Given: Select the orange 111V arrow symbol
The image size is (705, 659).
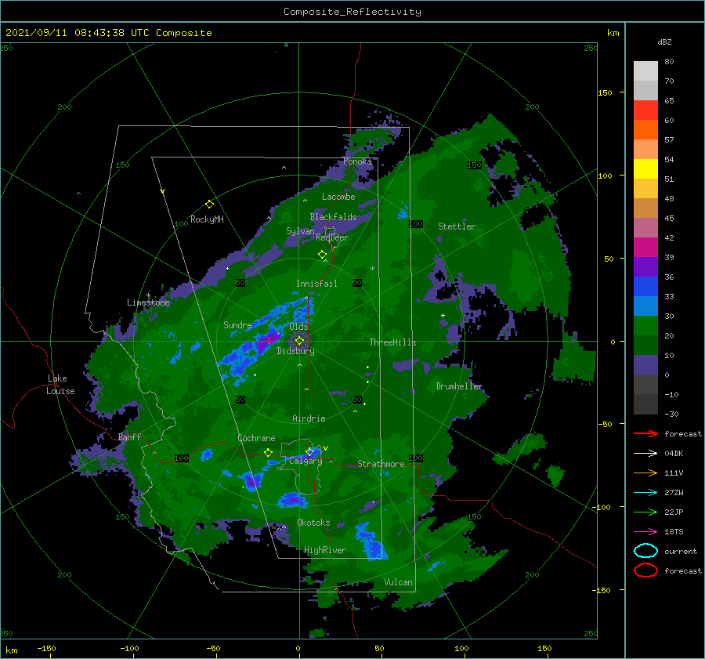Looking at the screenshot, I should pyautogui.click(x=645, y=473).
